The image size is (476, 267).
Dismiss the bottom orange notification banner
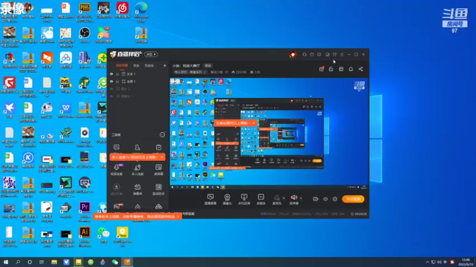point(178,217)
